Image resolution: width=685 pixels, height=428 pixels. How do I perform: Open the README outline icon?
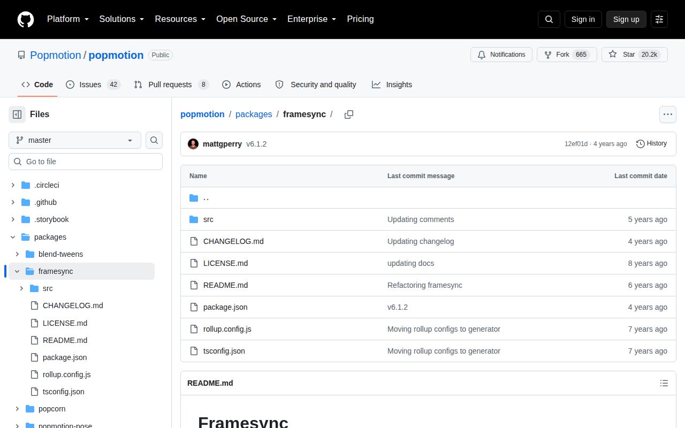(x=664, y=383)
